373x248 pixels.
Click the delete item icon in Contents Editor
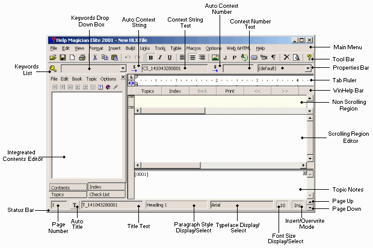point(55,87)
